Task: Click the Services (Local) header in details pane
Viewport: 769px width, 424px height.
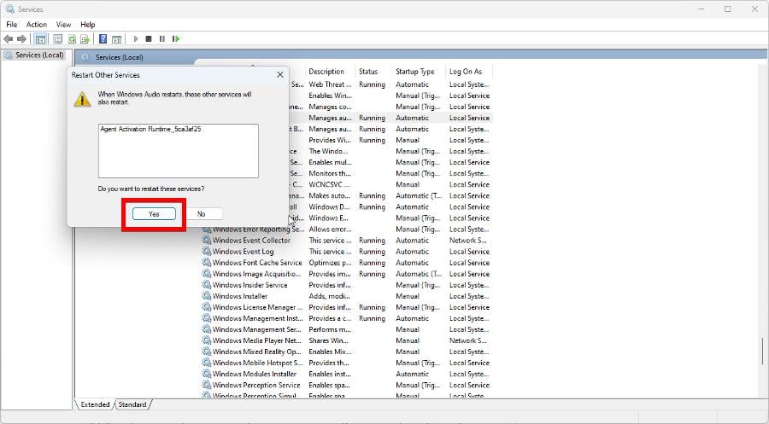Action: click(119, 57)
